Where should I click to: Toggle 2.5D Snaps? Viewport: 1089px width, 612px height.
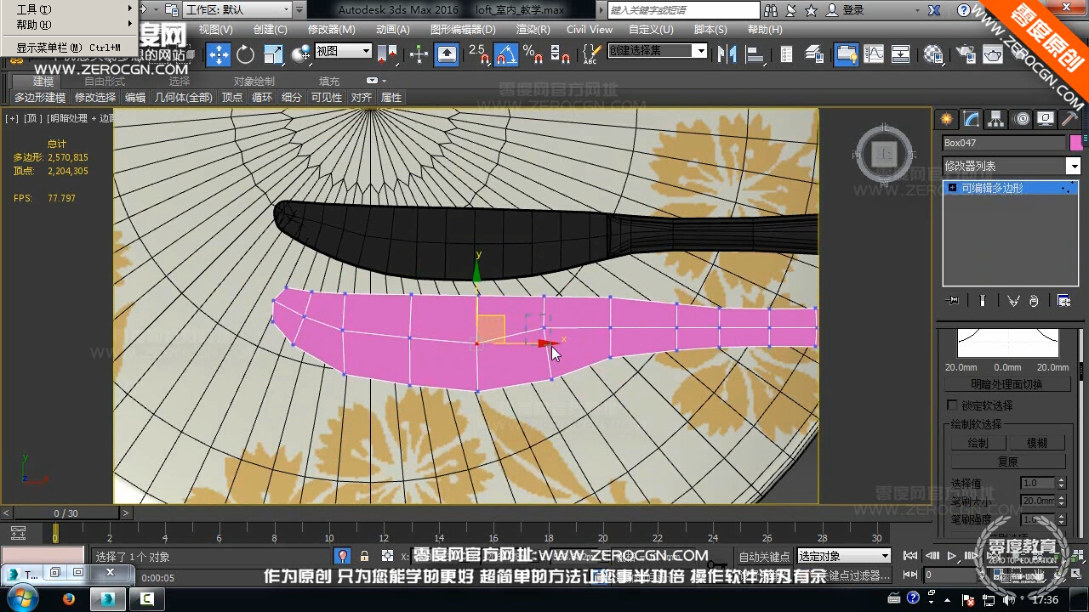click(479, 54)
